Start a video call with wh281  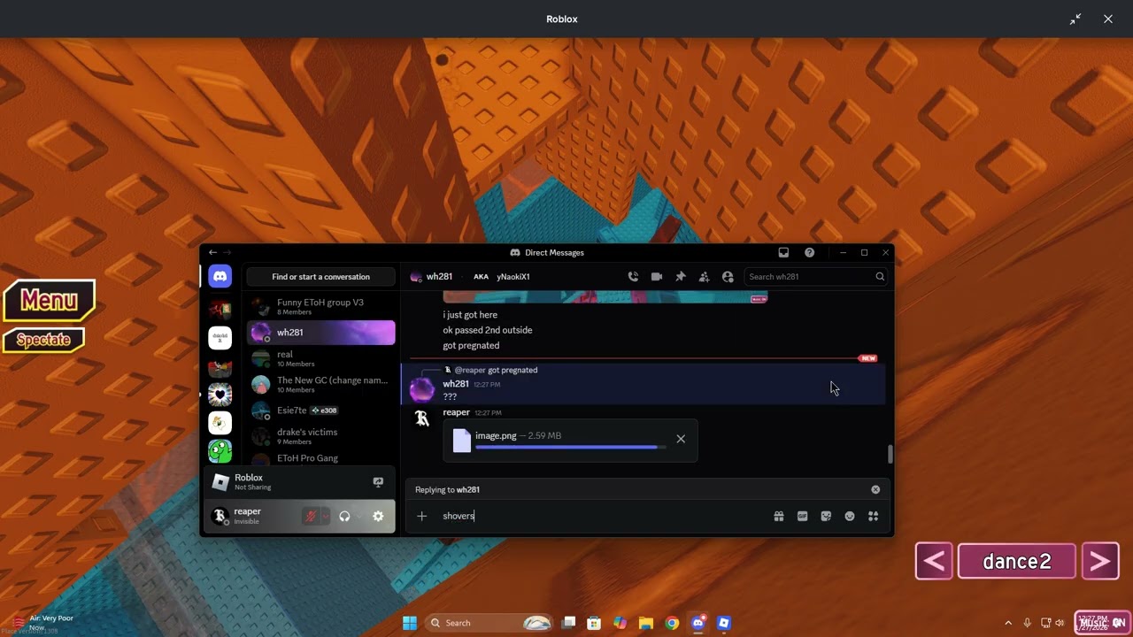tap(657, 277)
